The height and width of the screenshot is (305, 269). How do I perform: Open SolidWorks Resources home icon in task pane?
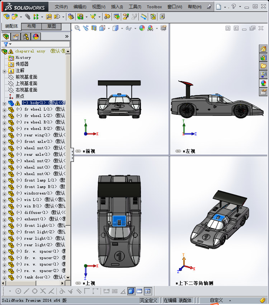264,49
